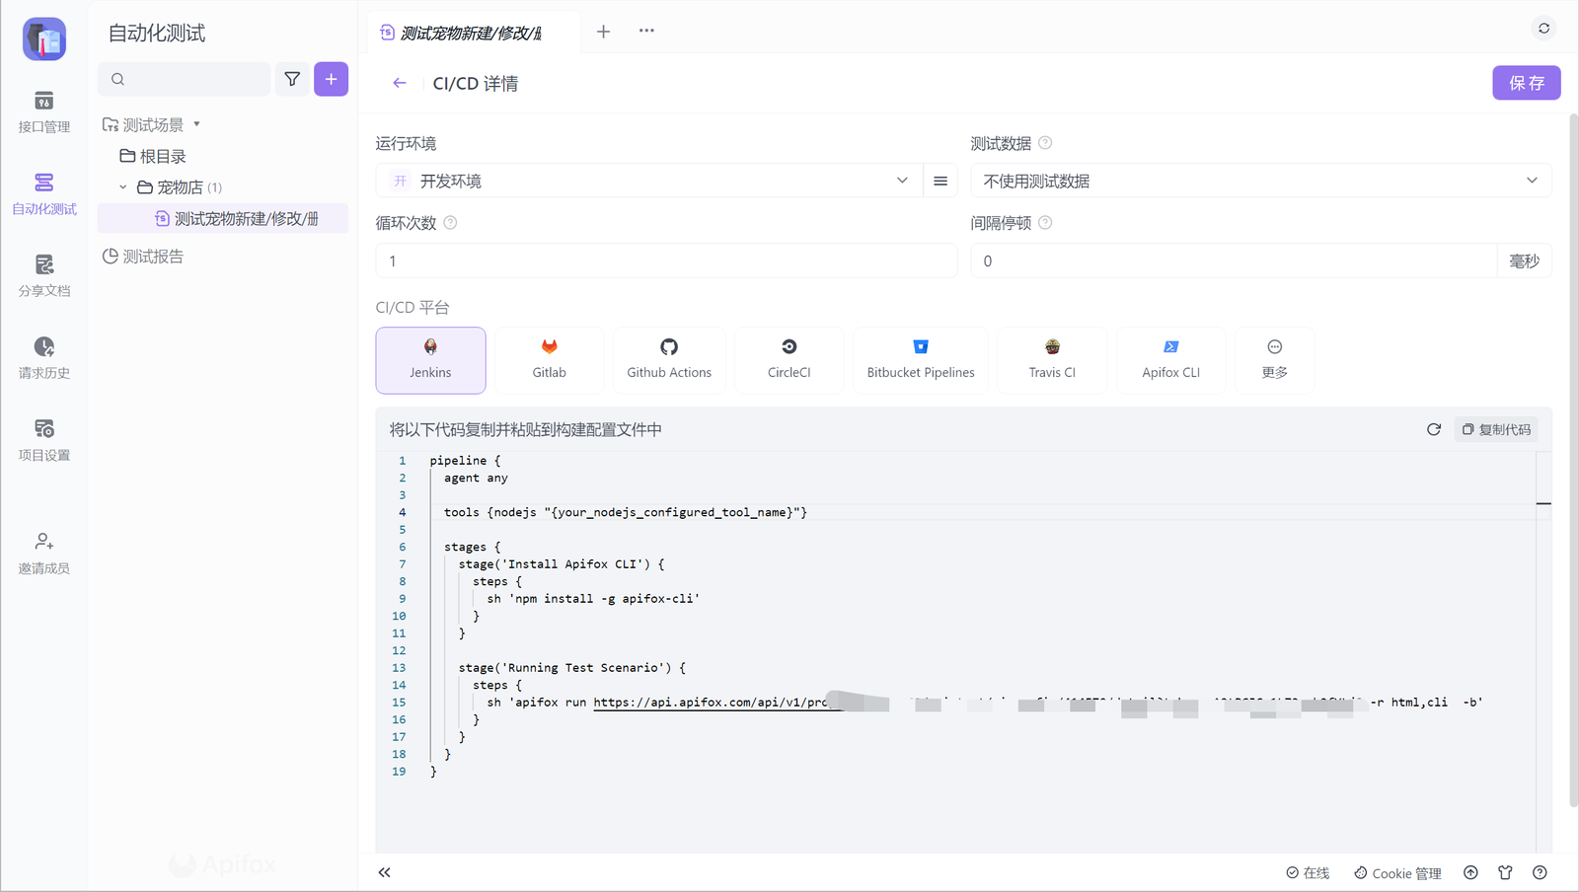Screen dimensions: 1579x892
Task: Open the tab bar more options ellipsis
Action: coord(646,31)
